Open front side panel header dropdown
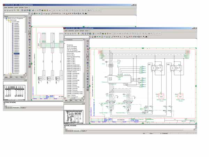 pyautogui.click(x=84, y=40)
